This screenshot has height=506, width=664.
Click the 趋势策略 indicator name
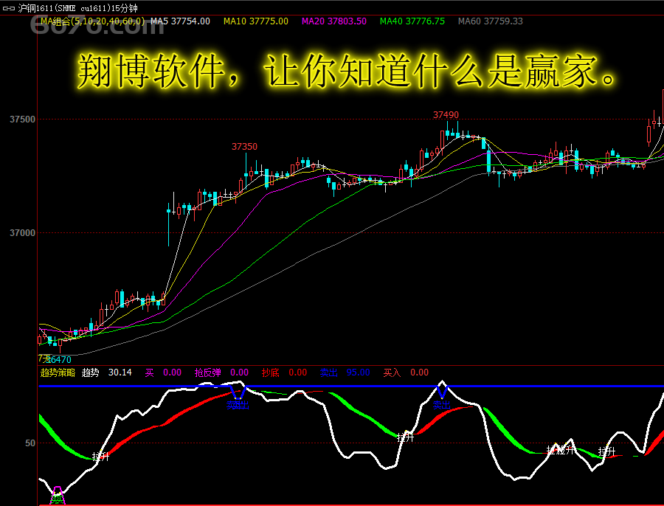[58, 372]
